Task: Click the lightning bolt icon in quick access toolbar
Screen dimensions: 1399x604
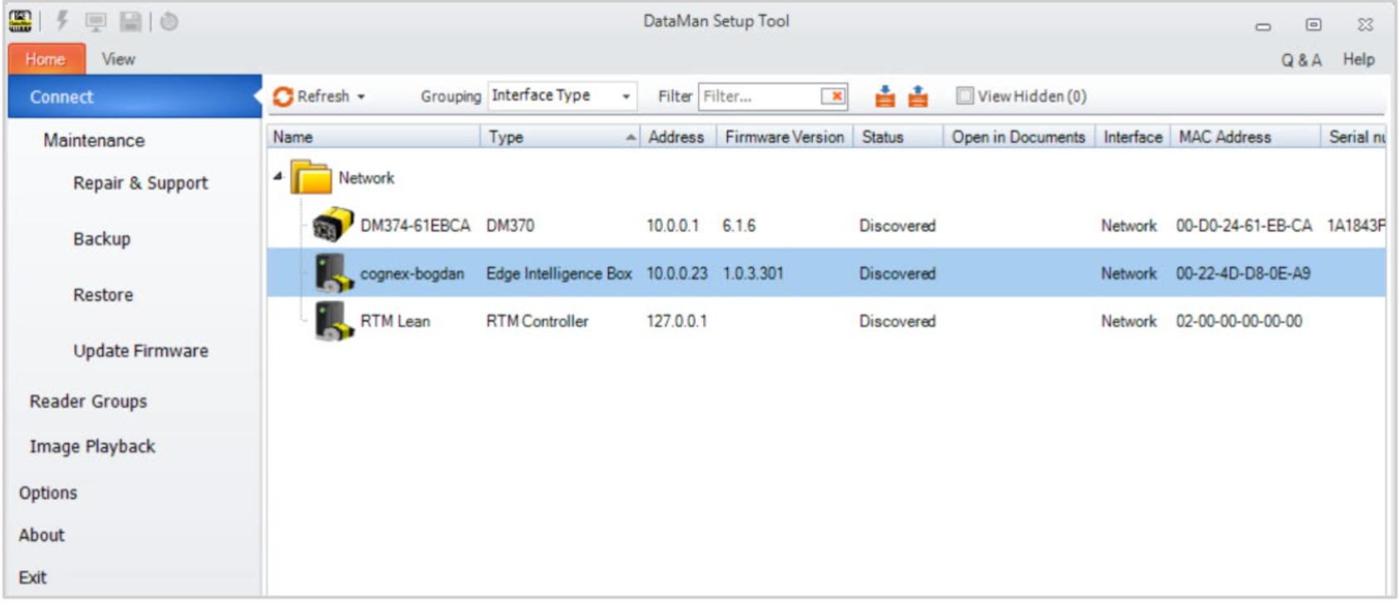Action: pos(61,21)
